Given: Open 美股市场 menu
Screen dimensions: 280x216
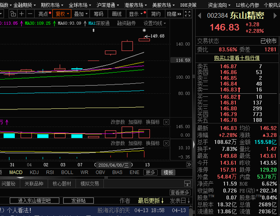Looking at the screenshot, I should pos(163,5).
